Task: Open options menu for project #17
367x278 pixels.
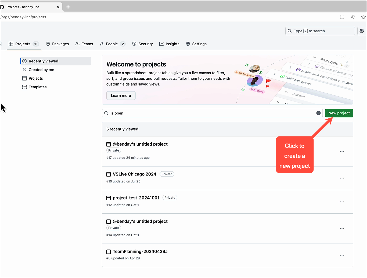Action: 342,151
